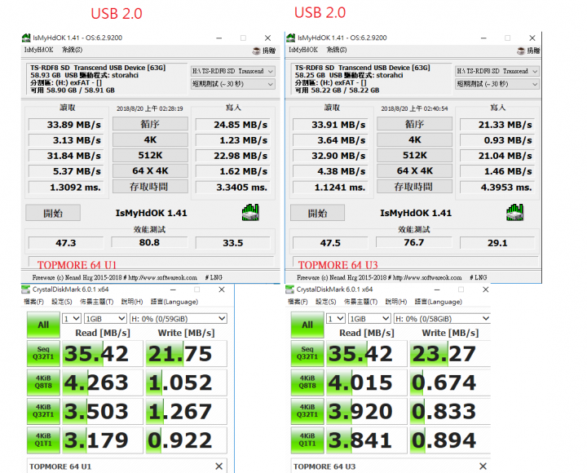Click the 循序 sequential button in left IsMyHdOK
Image resolution: width=587 pixels, height=473 pixels.
pos(150,124)
